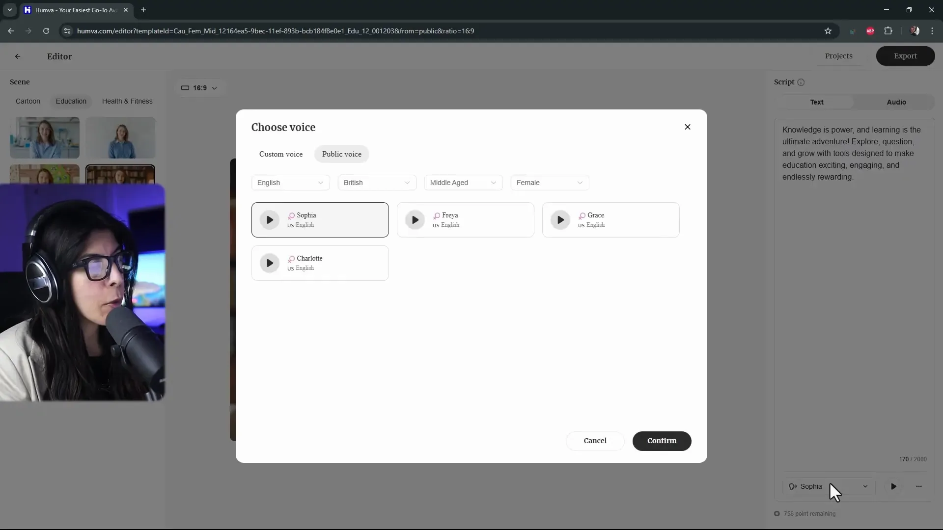Open the British accent dropdown
The height and width of the screenshot is (530, 943).
tap(377, 183)
